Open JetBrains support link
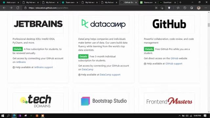The width and height of the screenshot is (210, 118). click(43, 67)
